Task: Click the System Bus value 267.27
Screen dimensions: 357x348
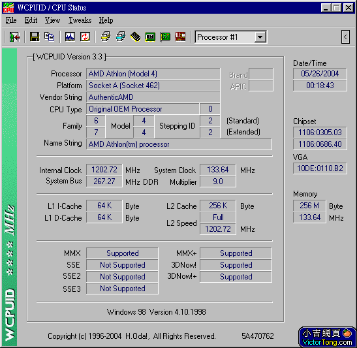Action: point(104,182)
